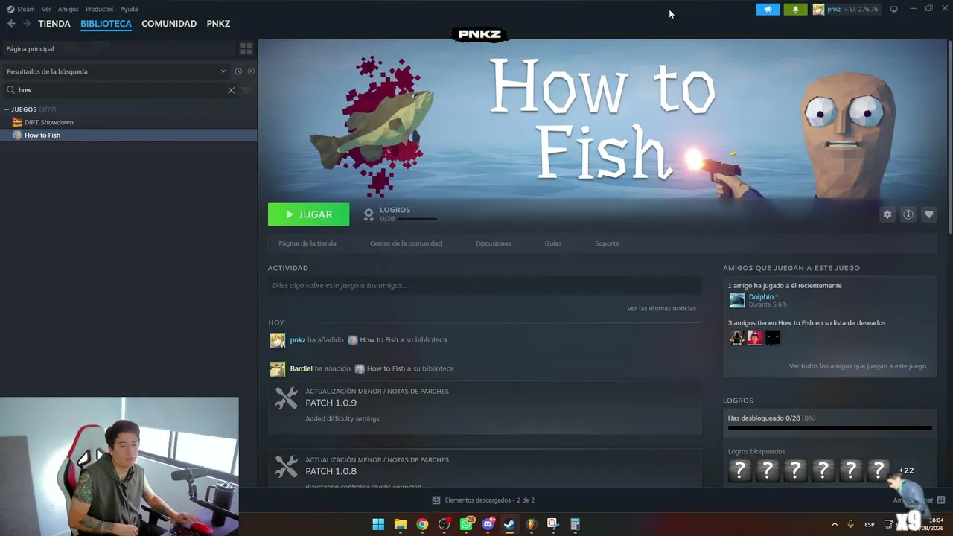Open WhatsApp from the taskbar
Screen dimensions: 953x536
tap(466, 524)
